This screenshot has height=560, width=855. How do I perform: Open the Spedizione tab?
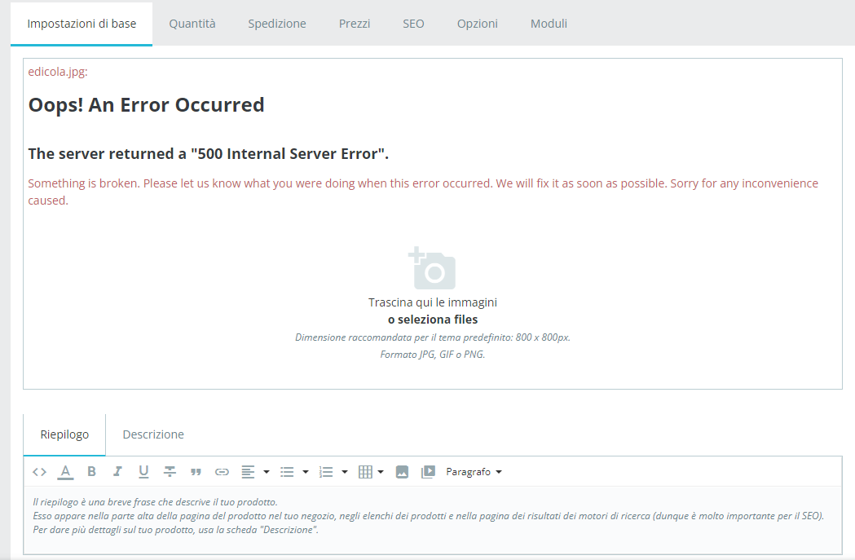coord(277,24)
